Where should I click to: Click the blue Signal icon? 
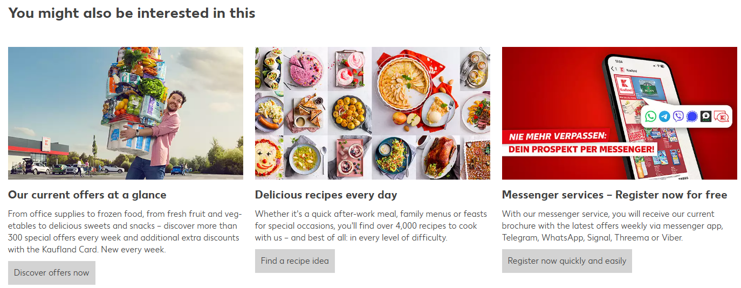coord(692,116)
